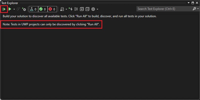Open the playlist icon in toolbar
The height and width of the screenshot is (100, 200).
point(62,9)
